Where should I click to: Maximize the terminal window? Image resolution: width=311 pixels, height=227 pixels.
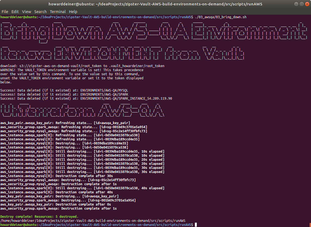[302, 4]
